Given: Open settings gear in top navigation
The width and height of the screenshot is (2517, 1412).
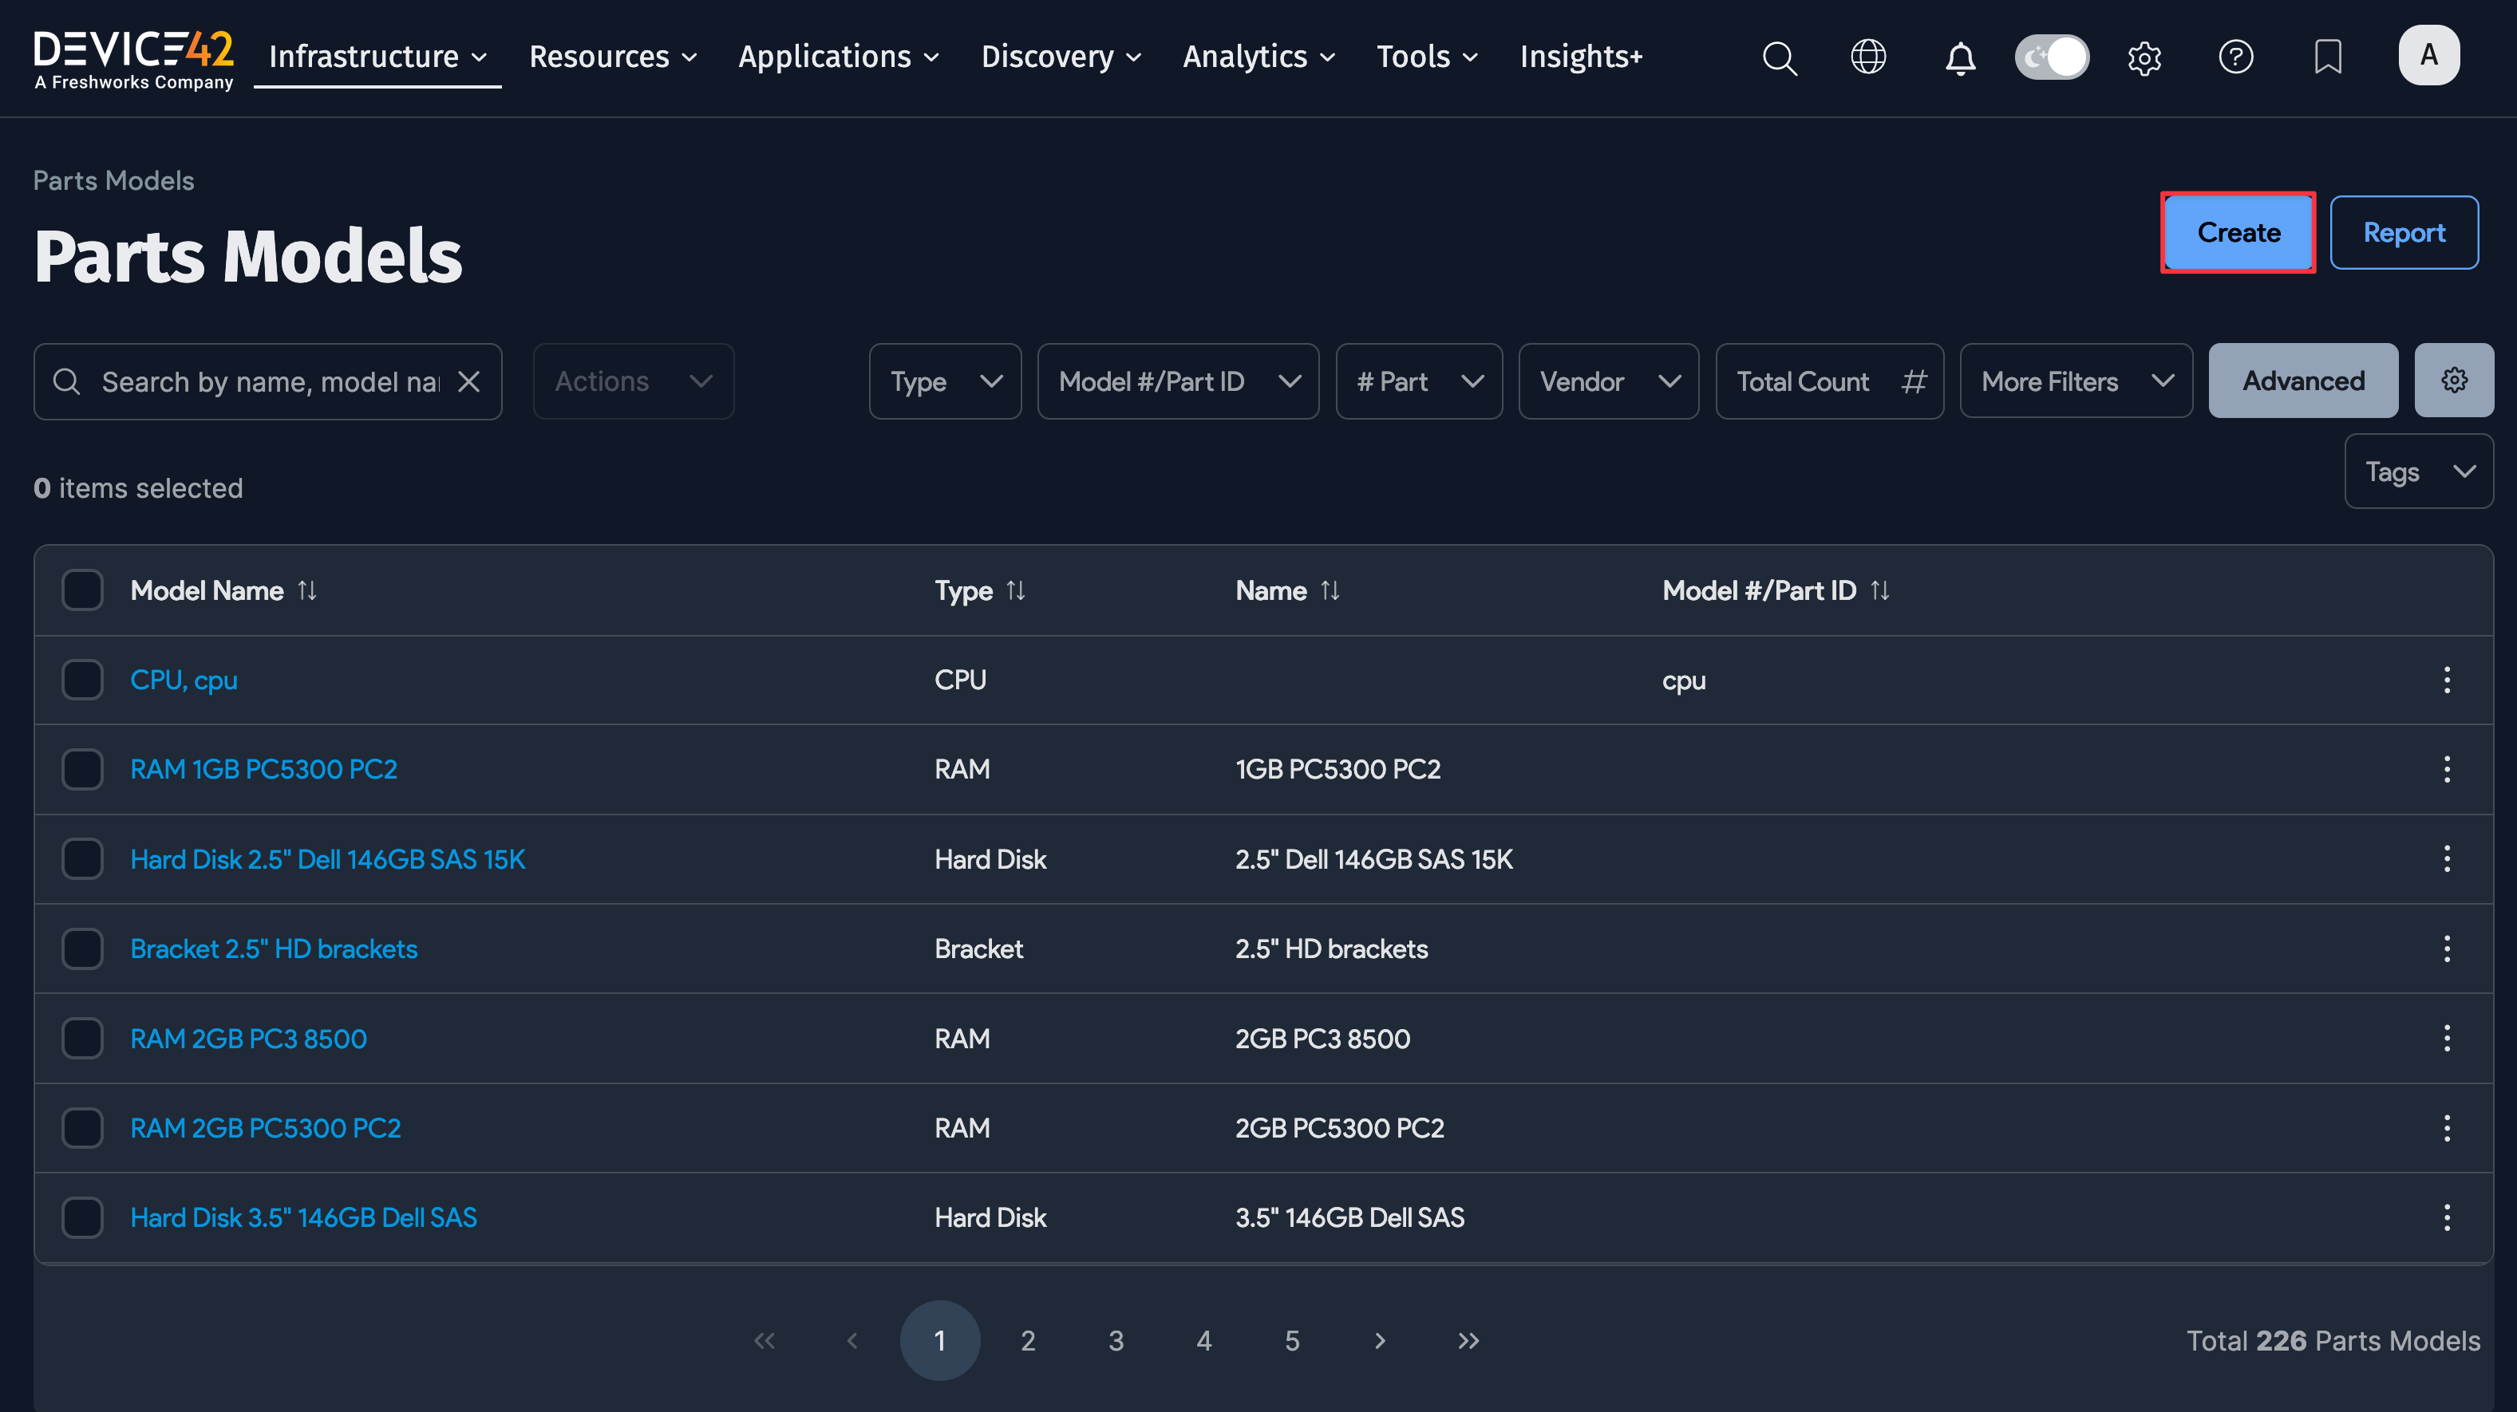Looking at the screenshot, I should pos(2144,57).
